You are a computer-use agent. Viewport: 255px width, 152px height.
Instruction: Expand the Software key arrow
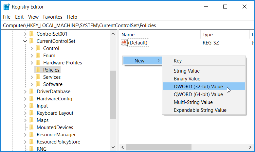tap(32, 84)
